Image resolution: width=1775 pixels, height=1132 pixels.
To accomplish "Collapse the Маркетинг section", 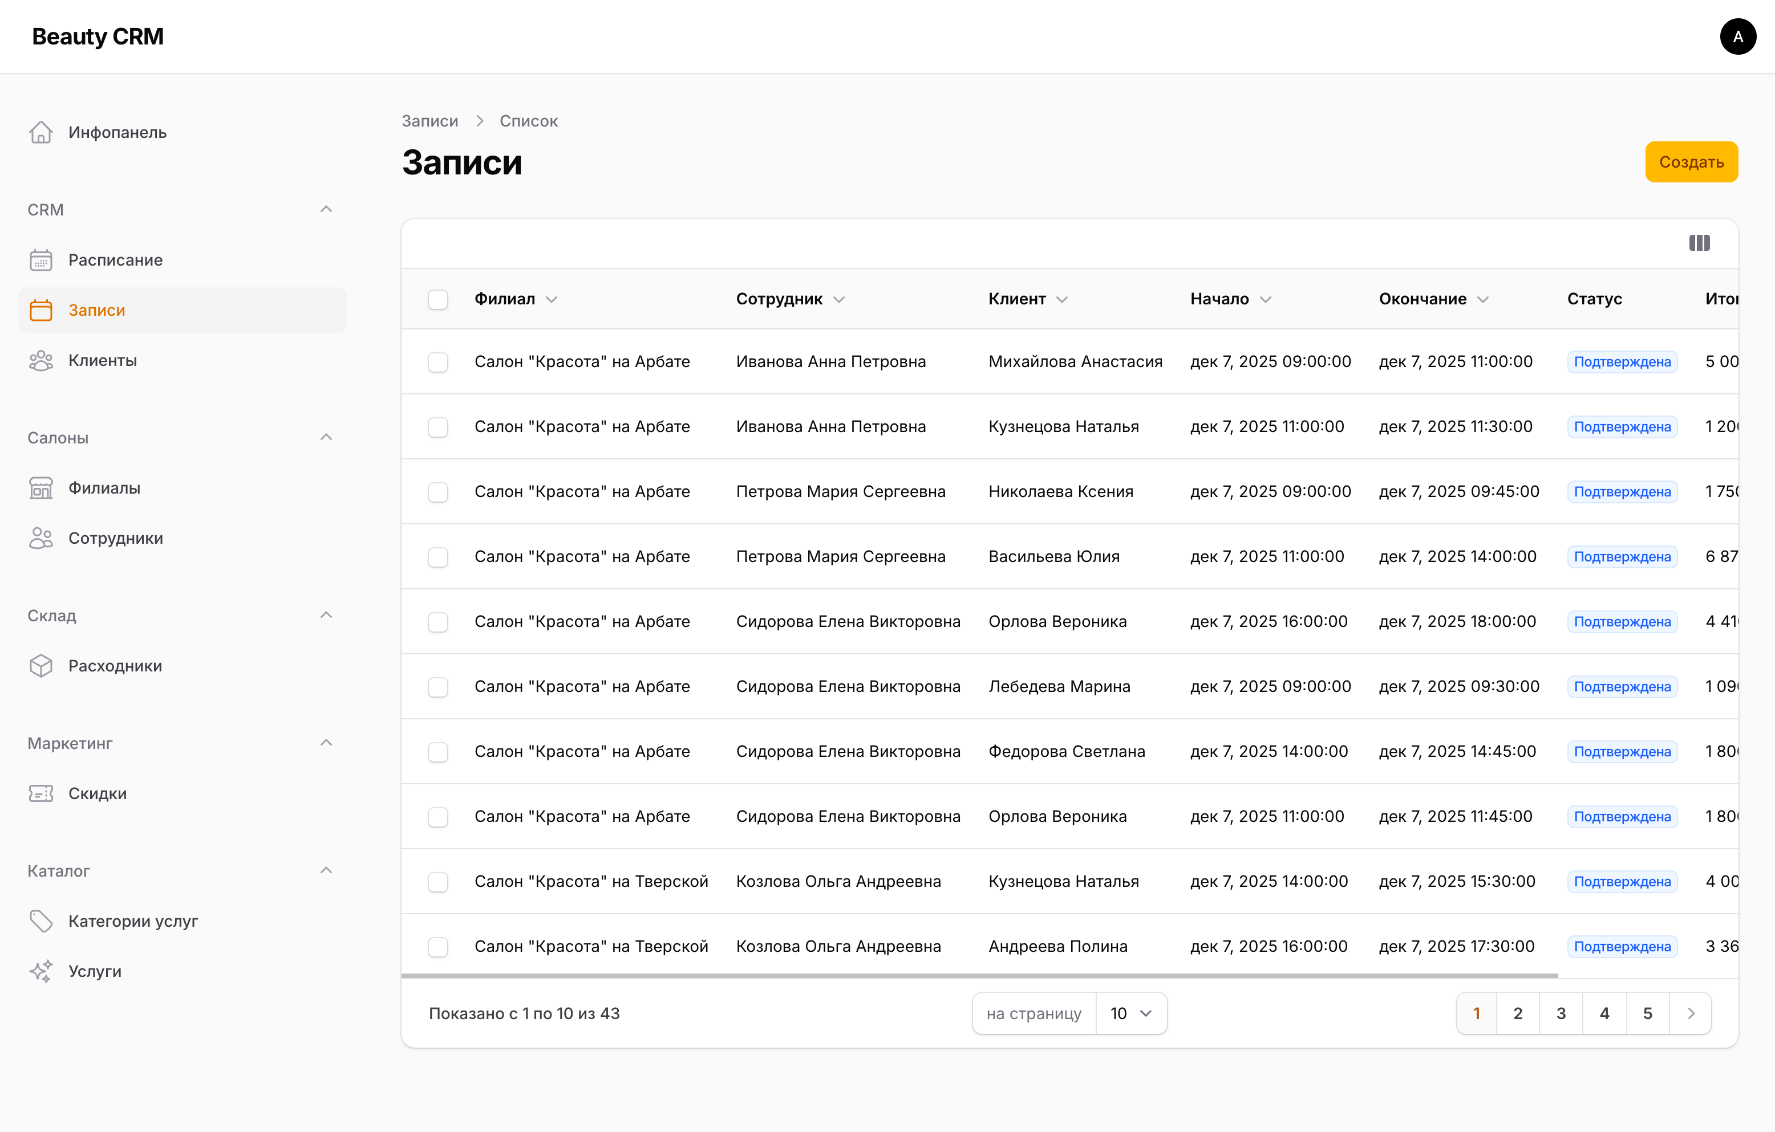I will [x=327, y=742].
